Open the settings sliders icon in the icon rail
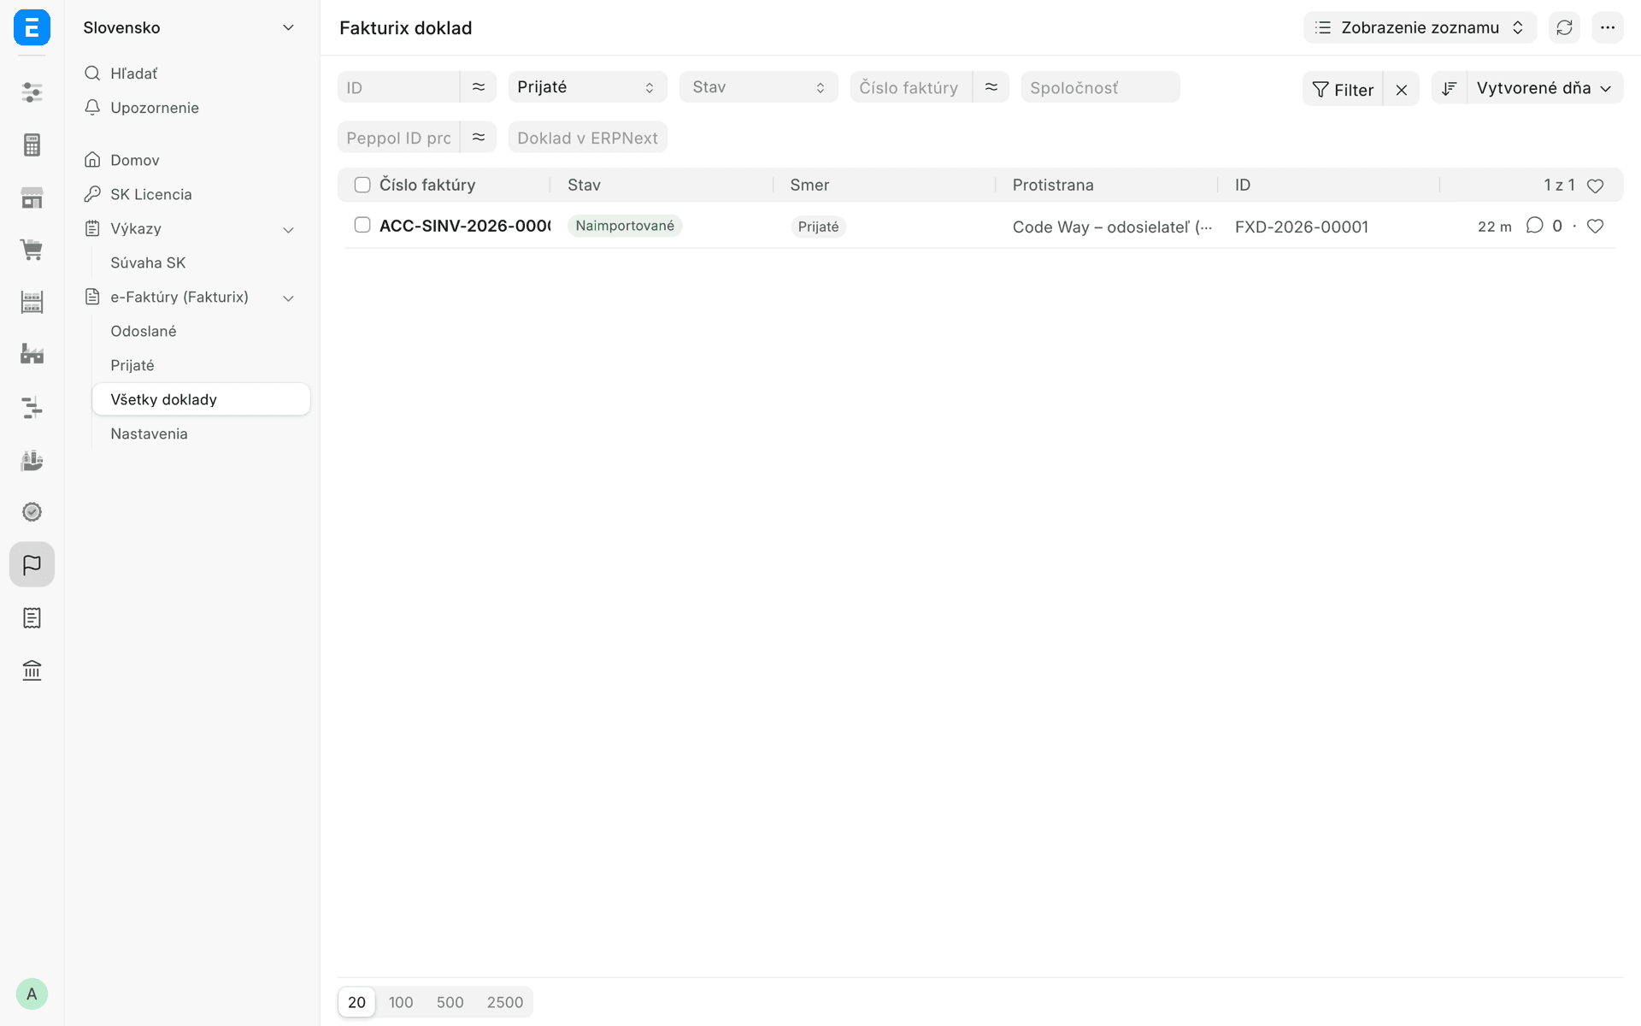The image size is (1641, 1026). pos(32,92)
